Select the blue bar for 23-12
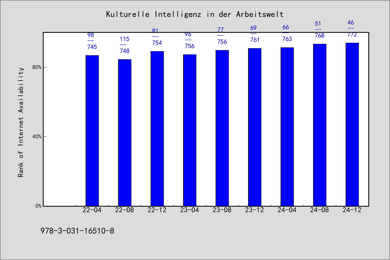The height and width of the screenshot is (260, 390). pos(255,127)
